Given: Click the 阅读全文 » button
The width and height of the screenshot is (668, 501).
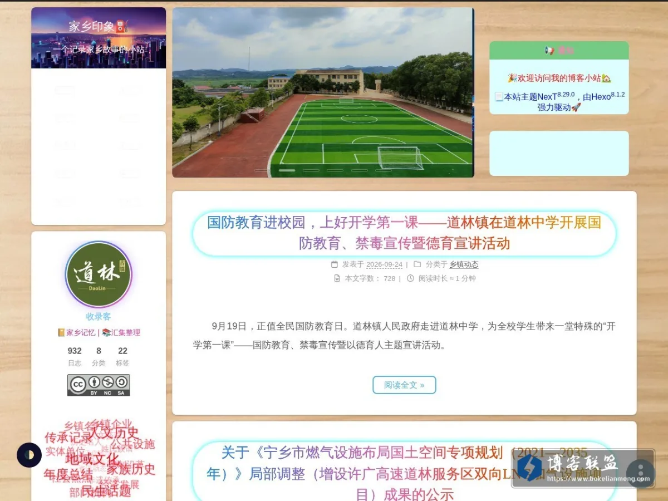Looking at the screenshot, I should click(x=404, y=385).
